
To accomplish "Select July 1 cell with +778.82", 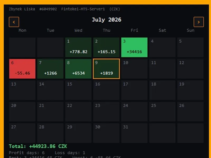I will (x=78, y=47).
